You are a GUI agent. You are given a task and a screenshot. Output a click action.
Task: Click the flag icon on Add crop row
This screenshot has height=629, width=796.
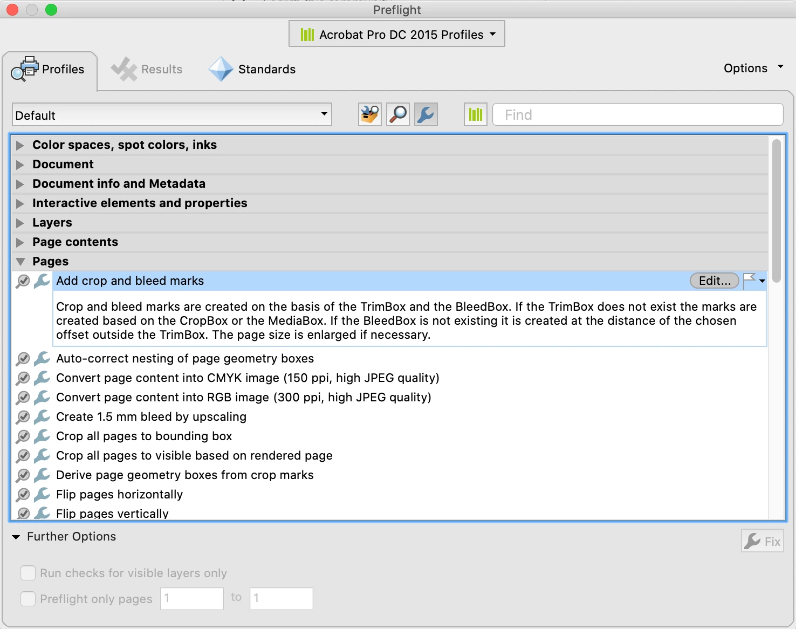[x=749, y=281]
